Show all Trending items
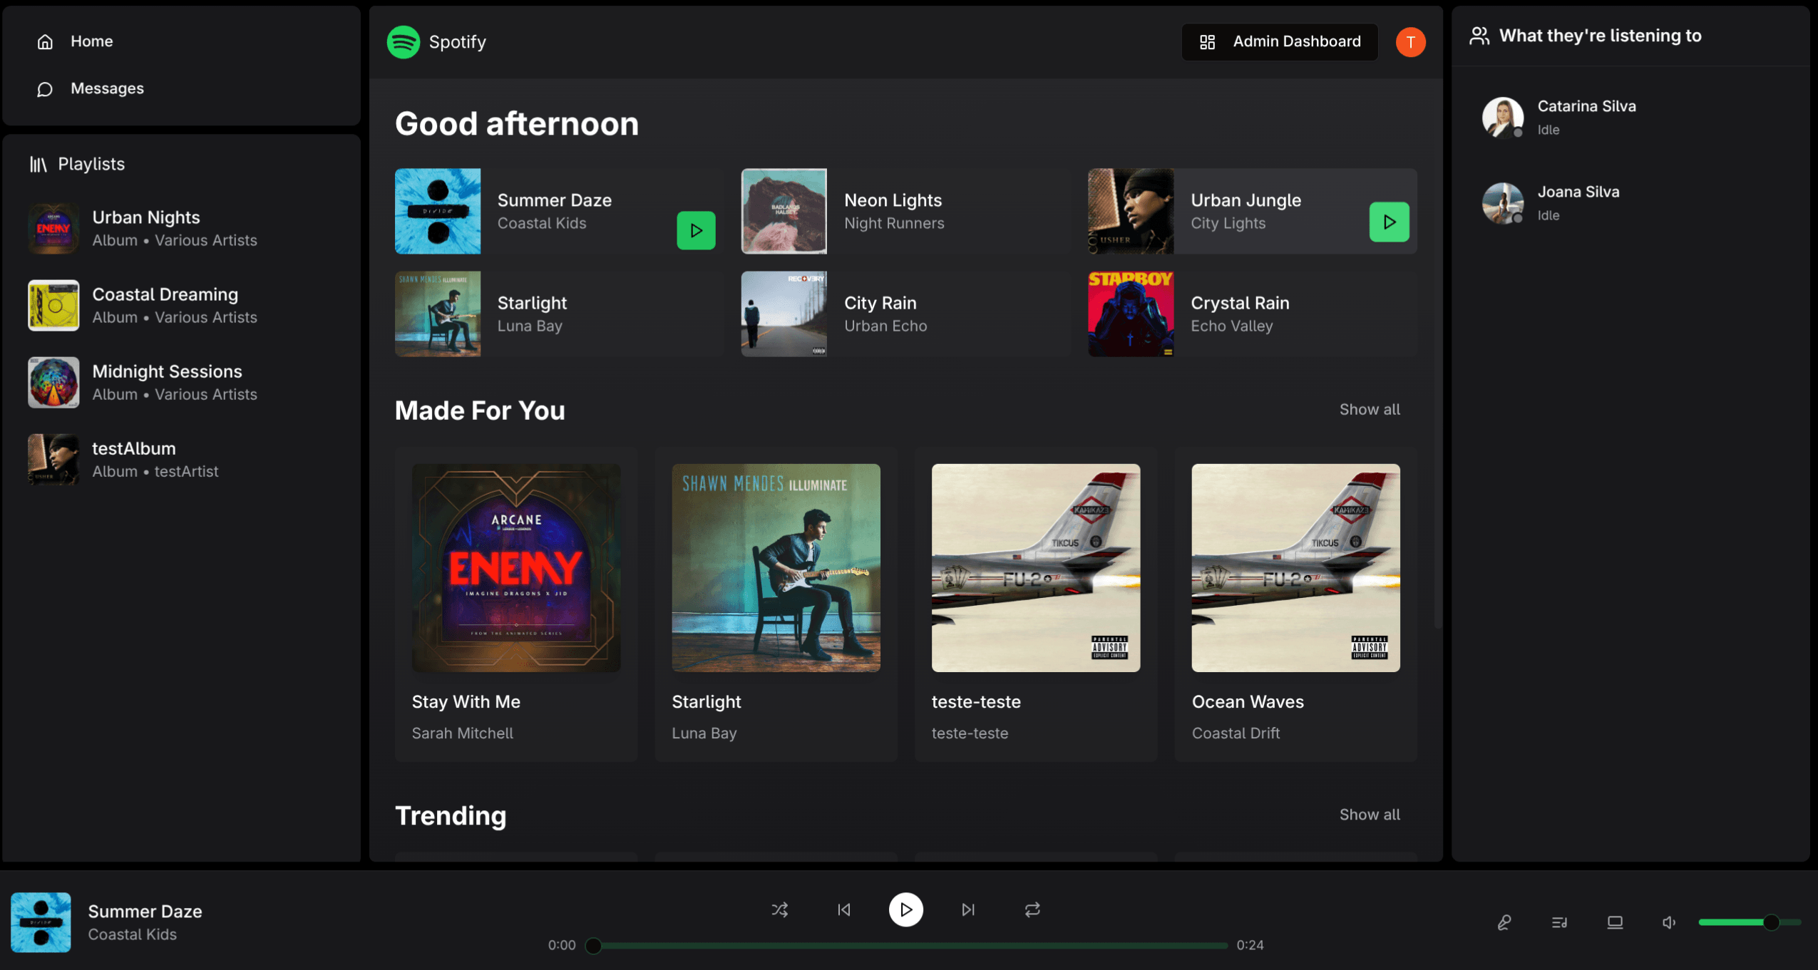Image resolution: width=1818 pixels, height=970 pixels. click(x=1369, y=814)
